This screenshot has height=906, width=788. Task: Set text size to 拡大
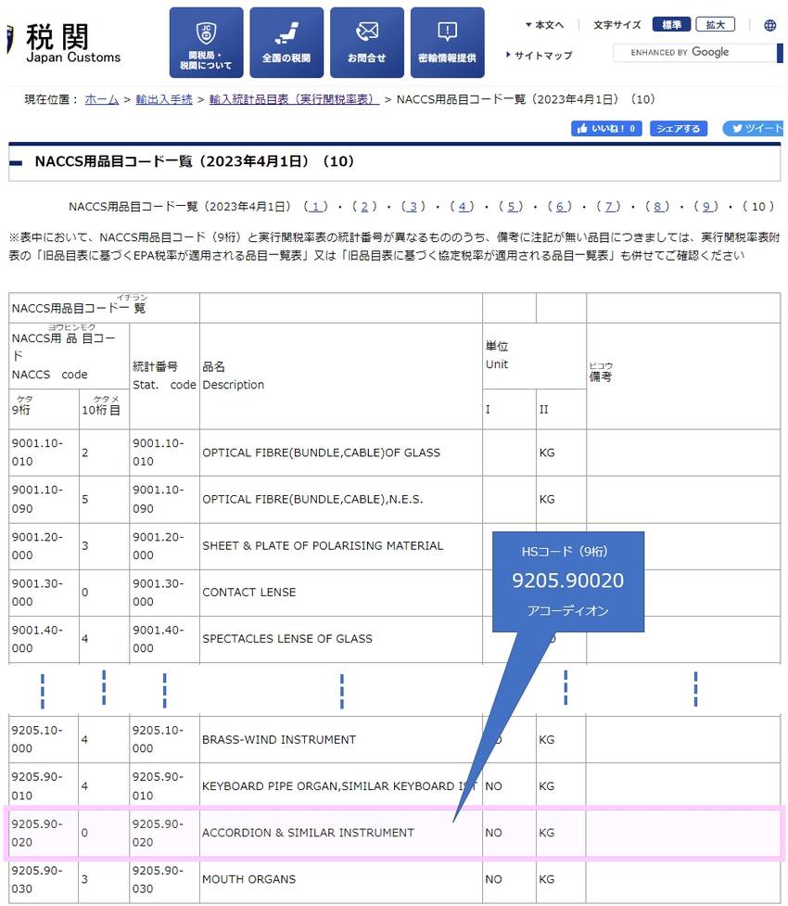715,24
